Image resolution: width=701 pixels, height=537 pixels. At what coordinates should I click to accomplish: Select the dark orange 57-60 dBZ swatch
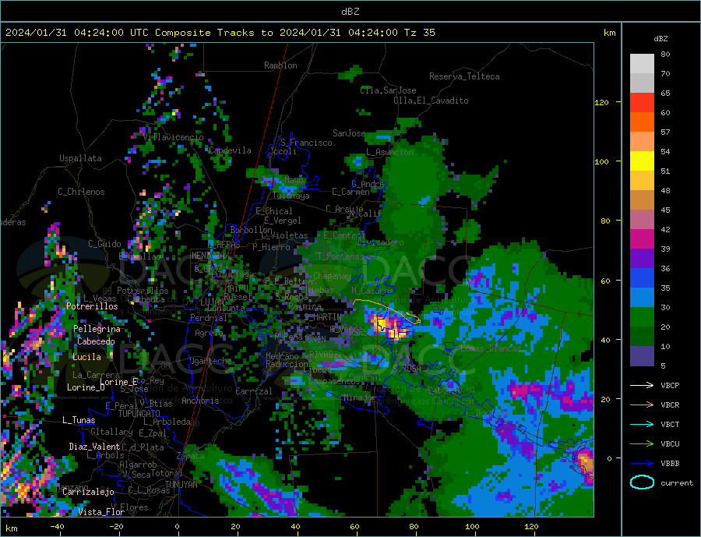click(x=642, y=122)
